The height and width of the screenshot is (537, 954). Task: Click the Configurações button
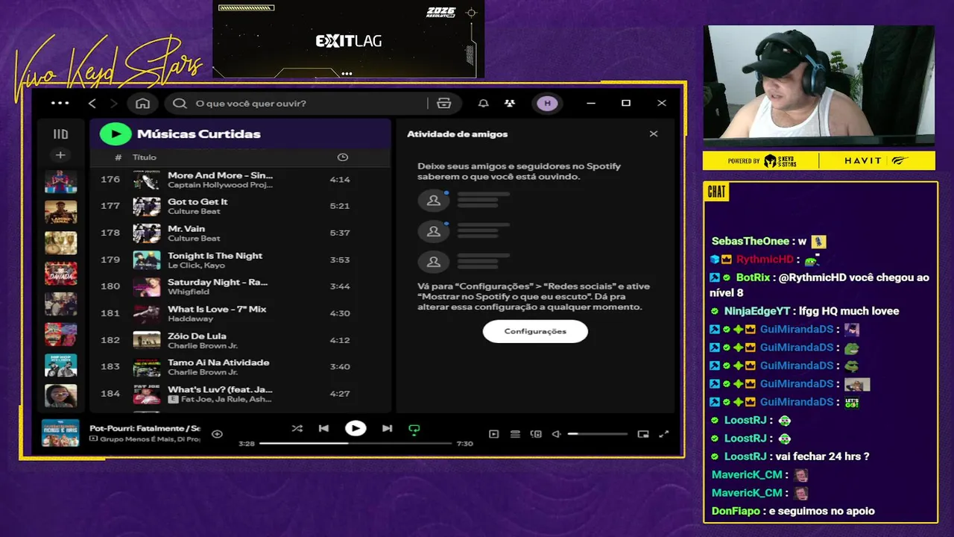pos(535,331)
